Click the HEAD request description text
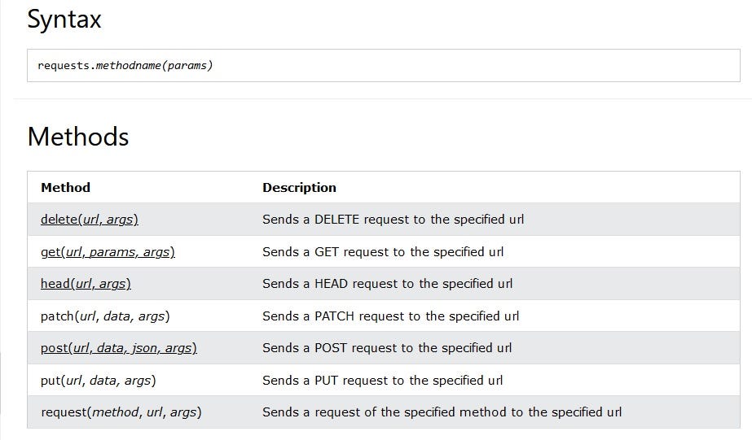752x440 pixels. pyautogui.click(x=388, y=284)
